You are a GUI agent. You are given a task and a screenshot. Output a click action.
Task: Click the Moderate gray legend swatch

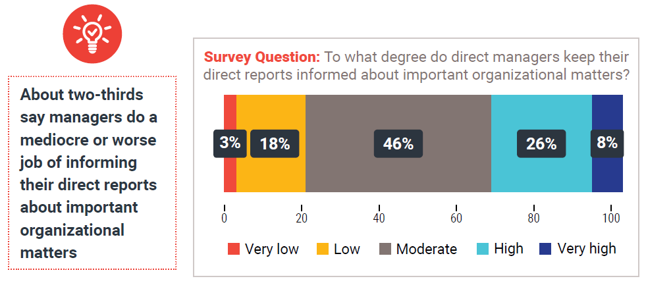385,249
